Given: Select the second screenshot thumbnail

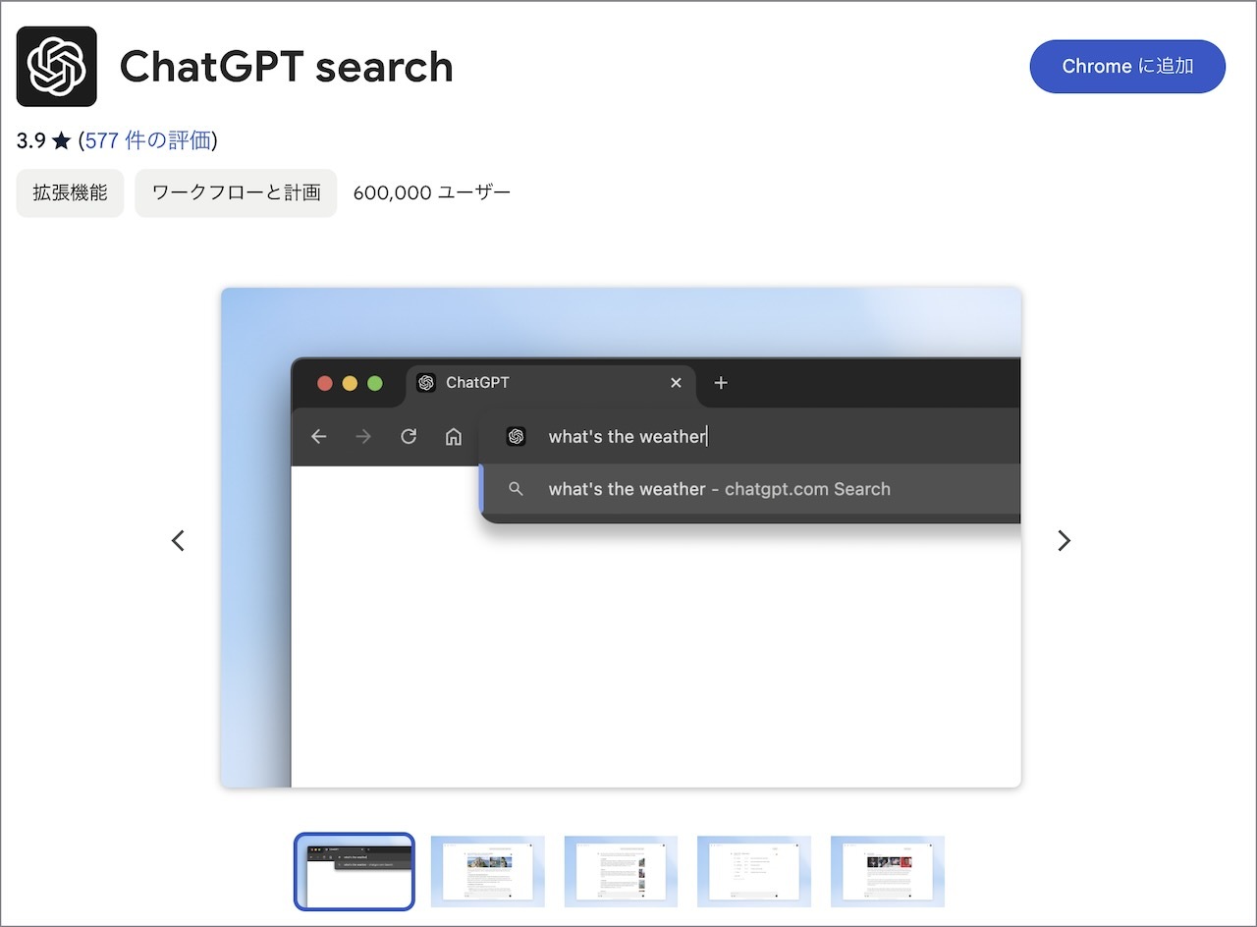Looking at the screenshot, I should click(x=487, y=872).
